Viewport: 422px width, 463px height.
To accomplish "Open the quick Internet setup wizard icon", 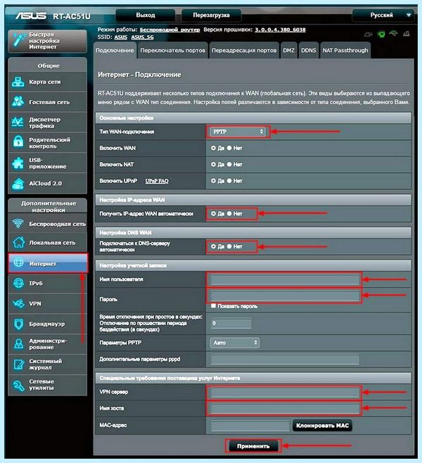I will 18,41.
